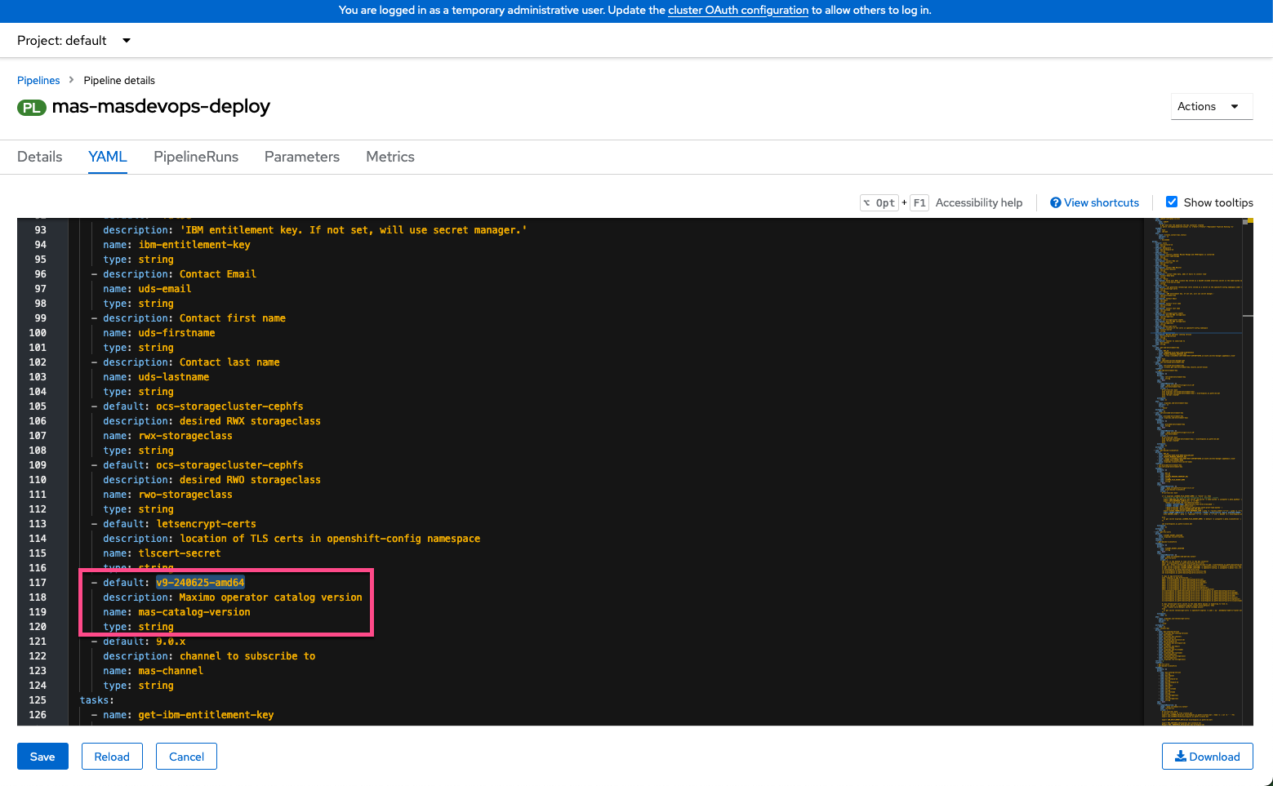Screen dimensions: 1273x786
Task: Click tlscert-secret on line 115
Action: point(180,553)
